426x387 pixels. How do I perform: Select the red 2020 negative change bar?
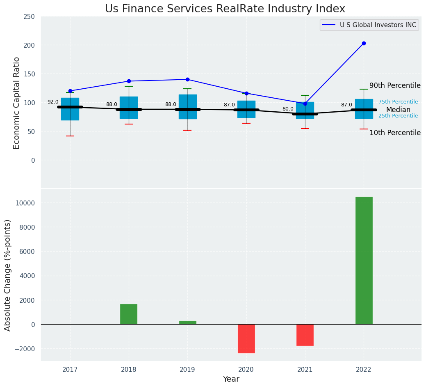tap(246, 339)
